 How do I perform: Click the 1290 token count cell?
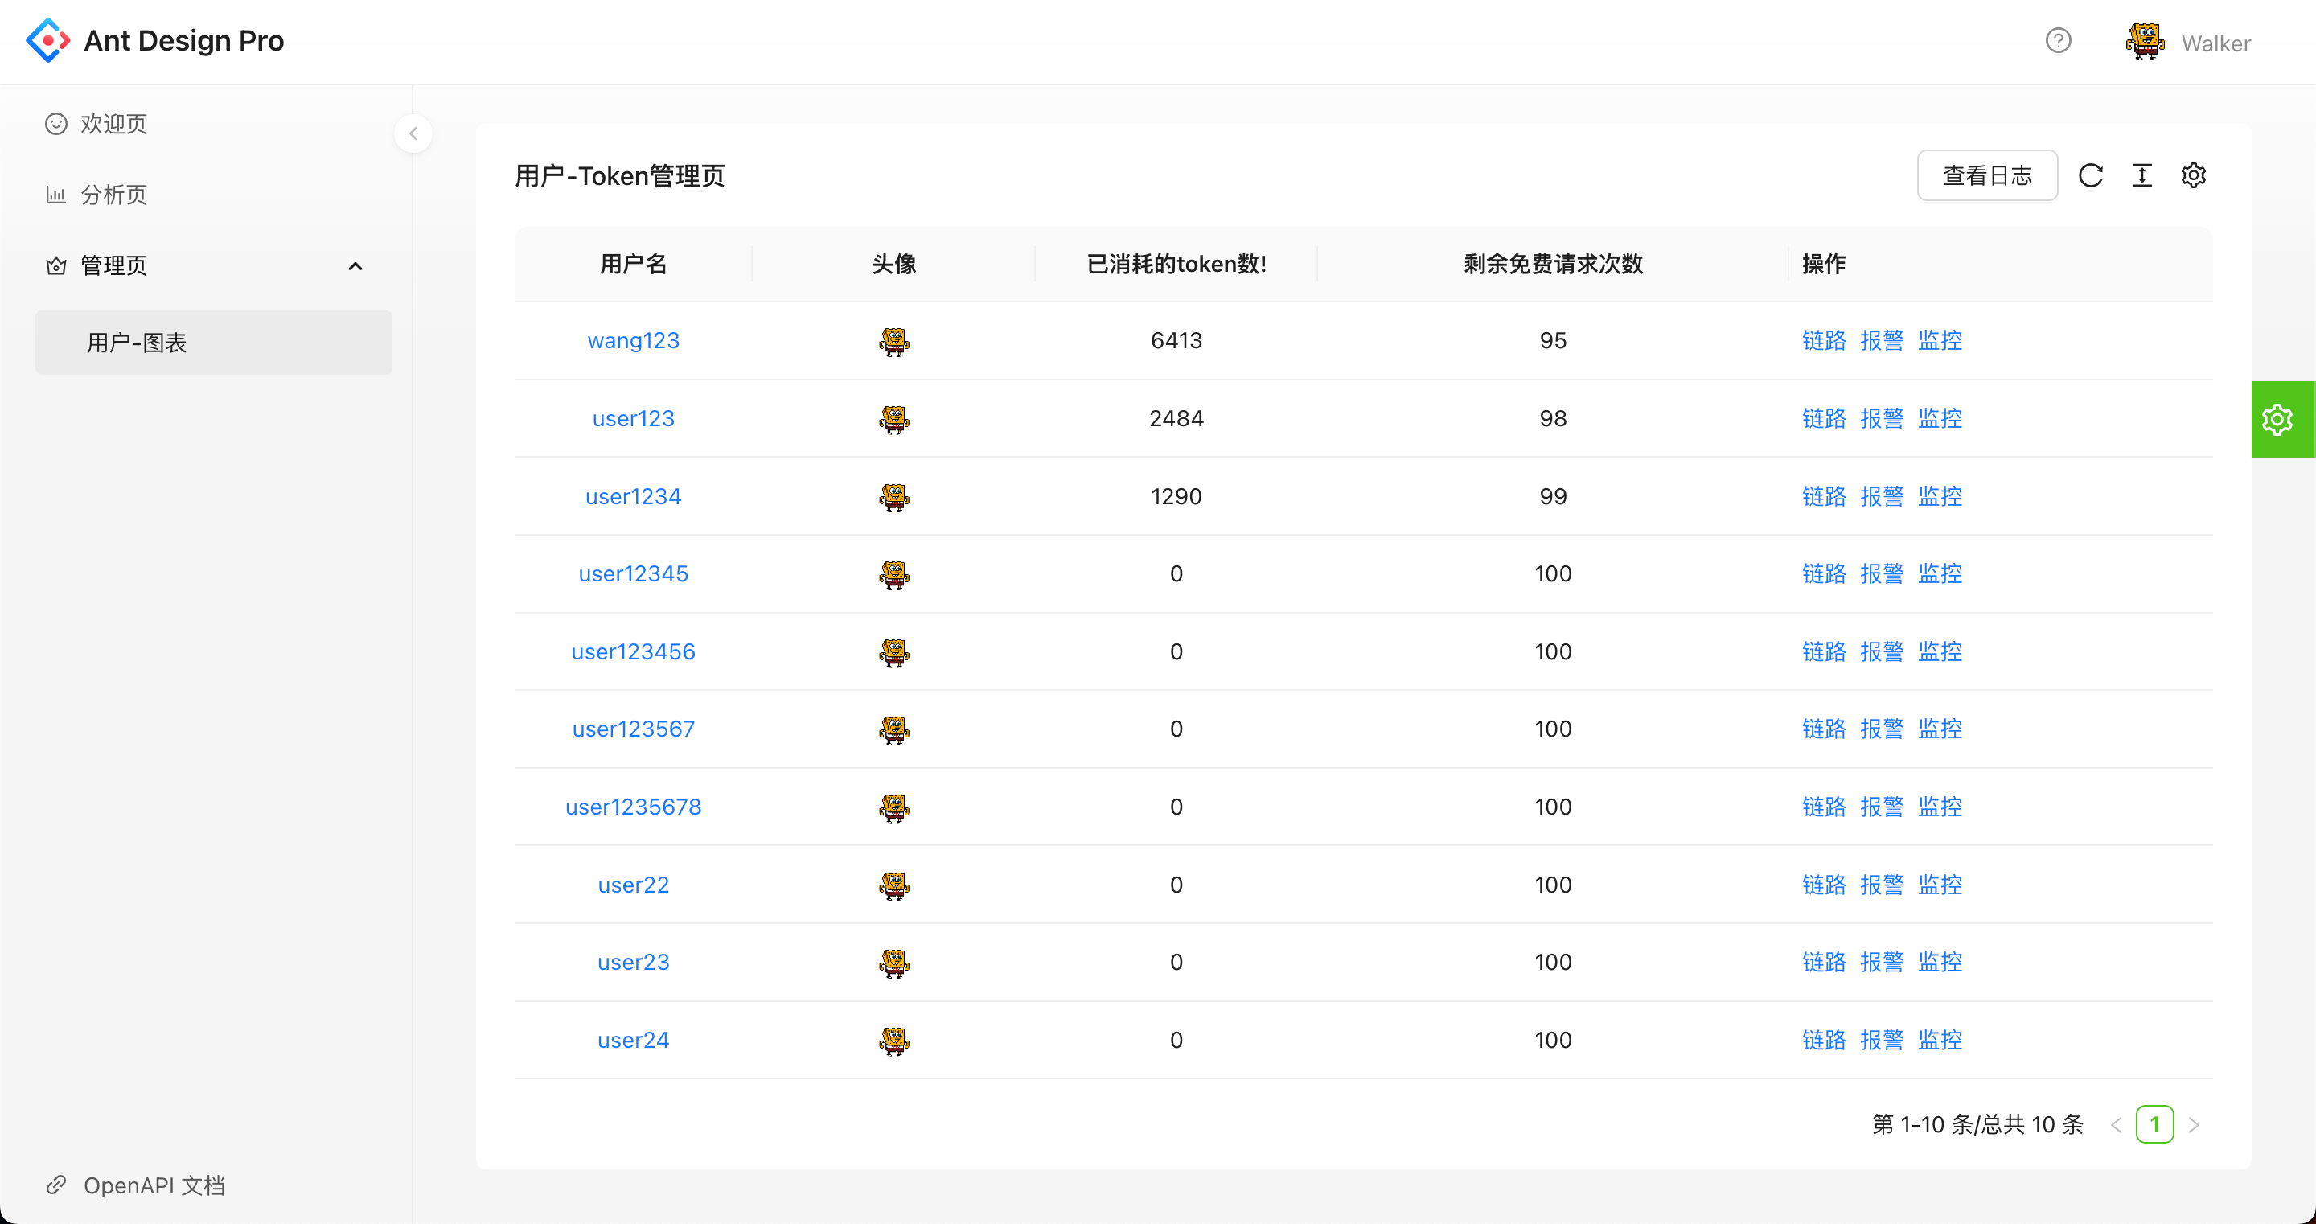pyautogui.click(x=1176, y=496)
